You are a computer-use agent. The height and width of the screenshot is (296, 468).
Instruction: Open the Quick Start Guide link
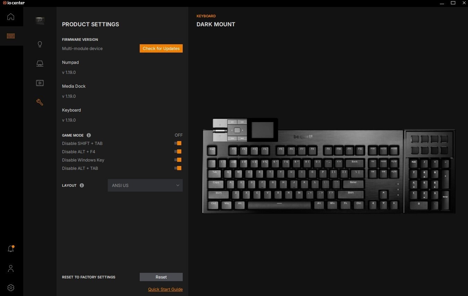click(x=165, y=289)
